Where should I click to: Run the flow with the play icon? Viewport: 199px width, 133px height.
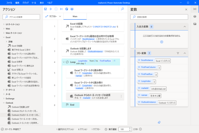pyautogui.click(x=51, y=9)
